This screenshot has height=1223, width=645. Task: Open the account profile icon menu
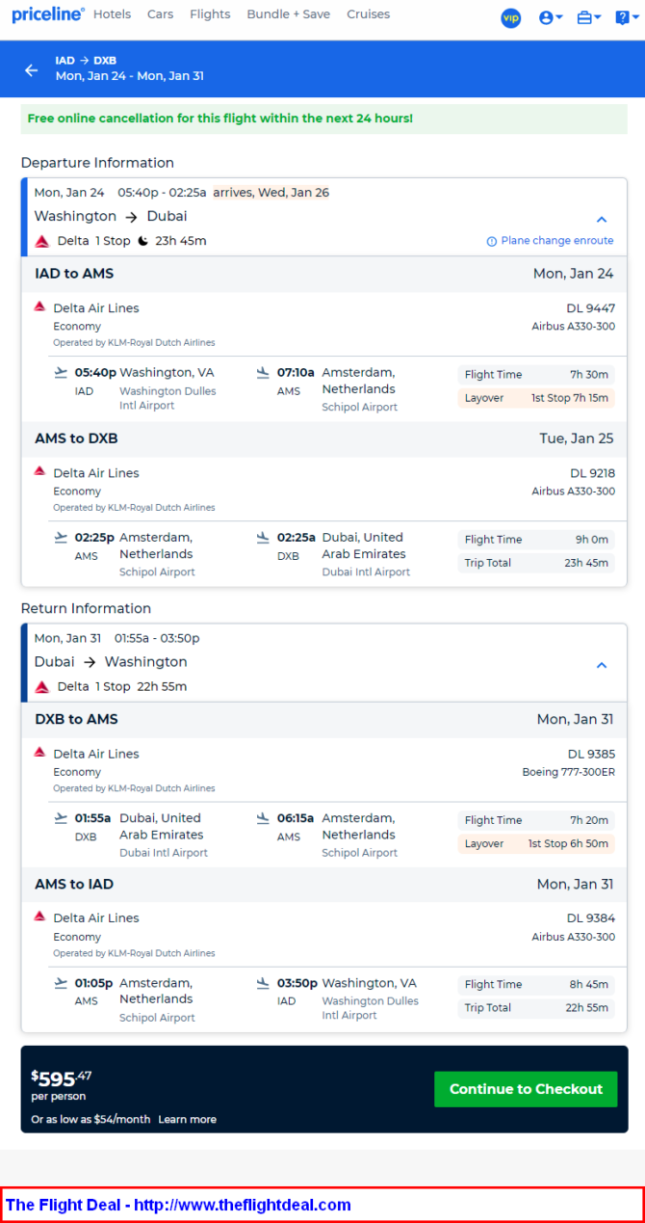coord(551,17)
